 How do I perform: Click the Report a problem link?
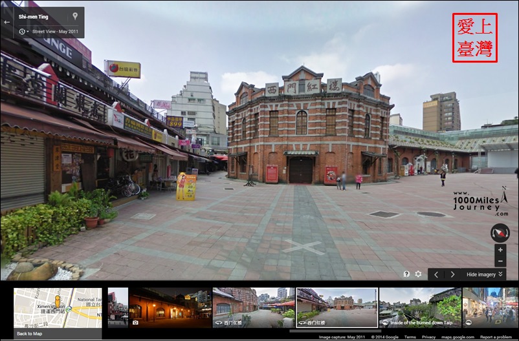[496, 337]
